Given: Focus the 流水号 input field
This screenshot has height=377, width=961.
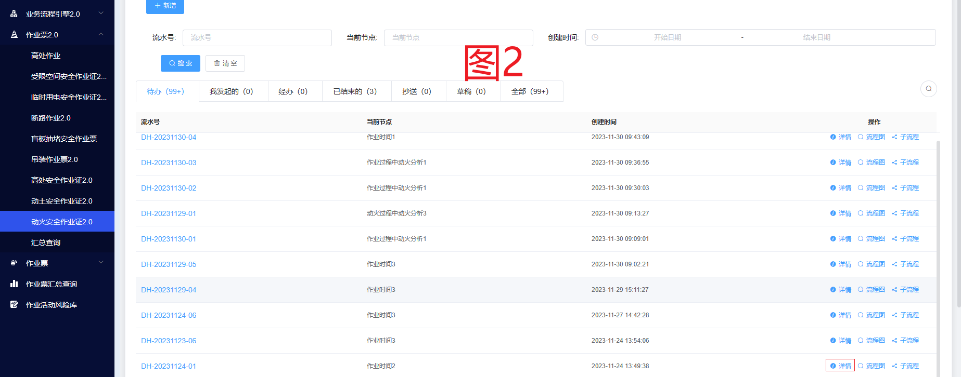Looking at the screenshot, I should pos(257,37).
